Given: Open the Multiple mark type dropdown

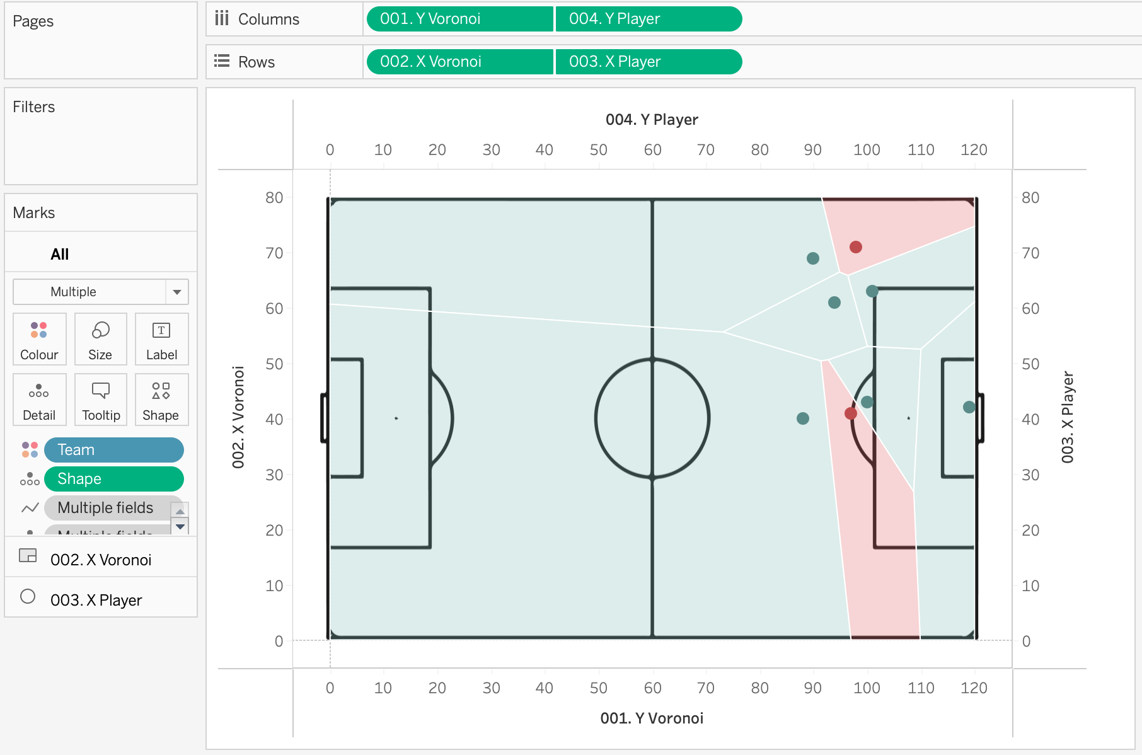Looking at the screenshot, I should 101,292.
